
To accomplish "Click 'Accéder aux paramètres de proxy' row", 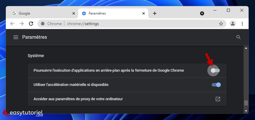I will (127, 99).
